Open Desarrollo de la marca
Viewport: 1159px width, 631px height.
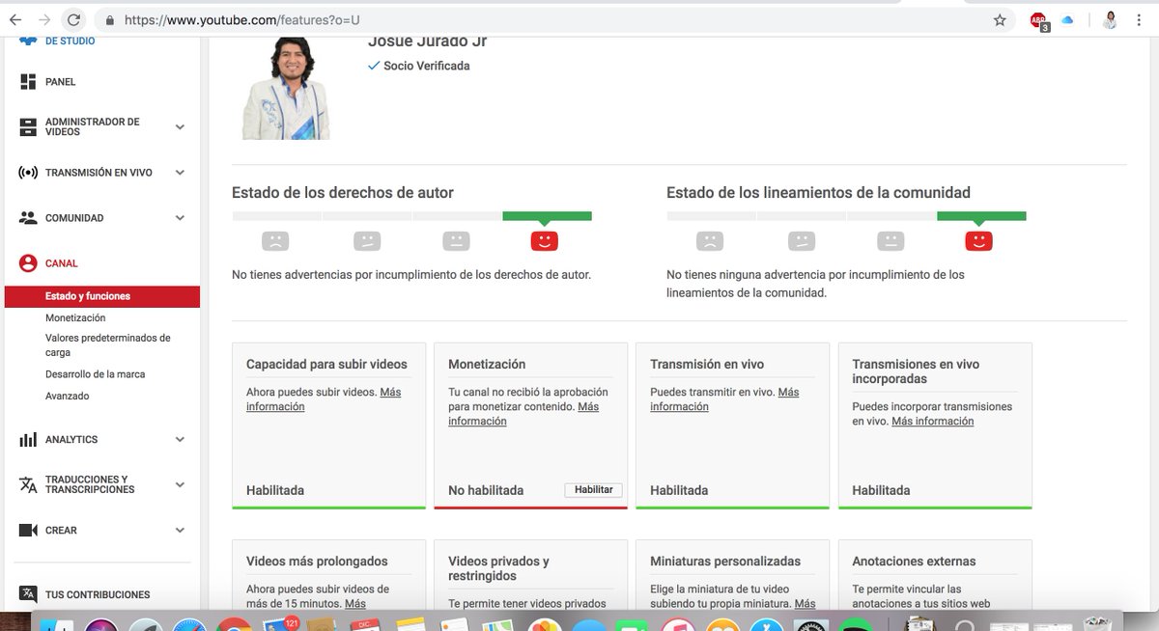tap(96, 373)
